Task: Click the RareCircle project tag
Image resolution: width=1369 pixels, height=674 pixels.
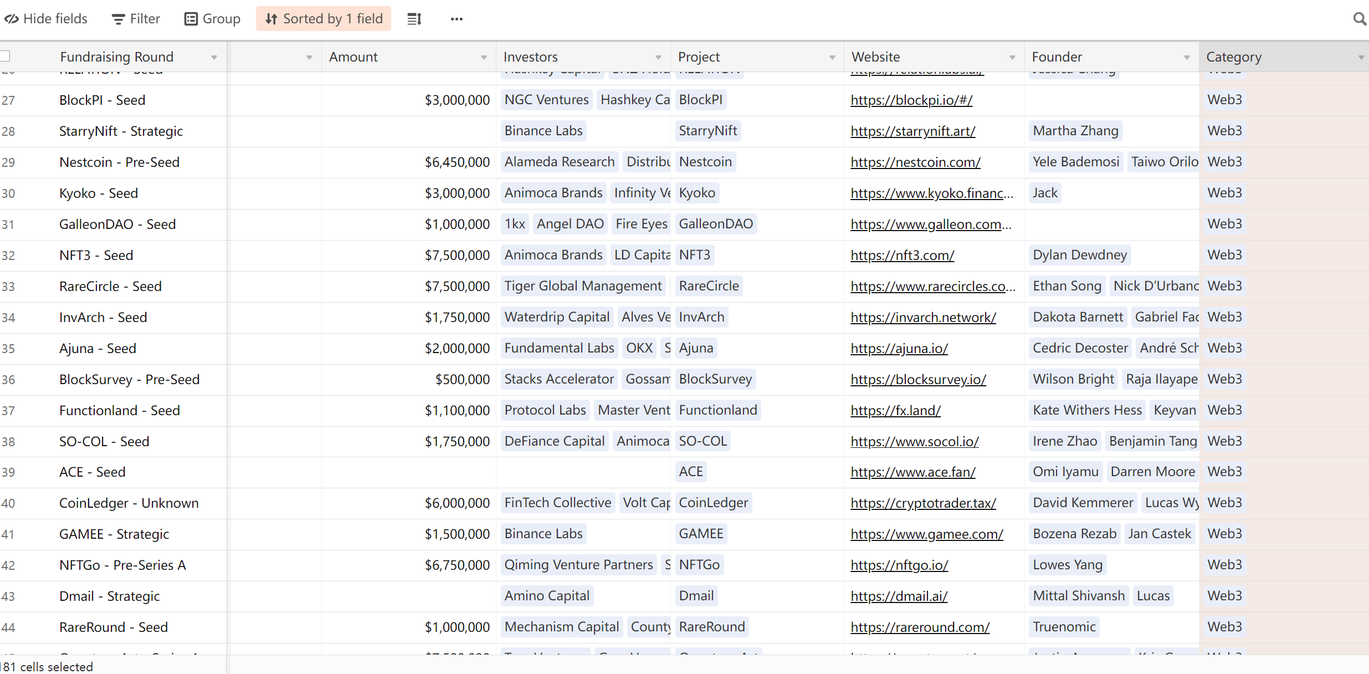Action: coord(709,286)
